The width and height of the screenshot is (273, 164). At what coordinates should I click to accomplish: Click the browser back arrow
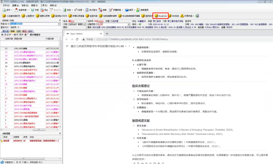(67, 39)
